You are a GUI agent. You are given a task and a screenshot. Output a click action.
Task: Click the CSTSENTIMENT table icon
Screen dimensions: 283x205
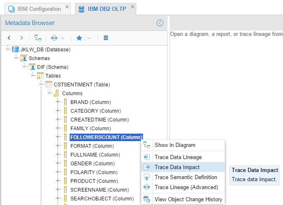point(48,84)
